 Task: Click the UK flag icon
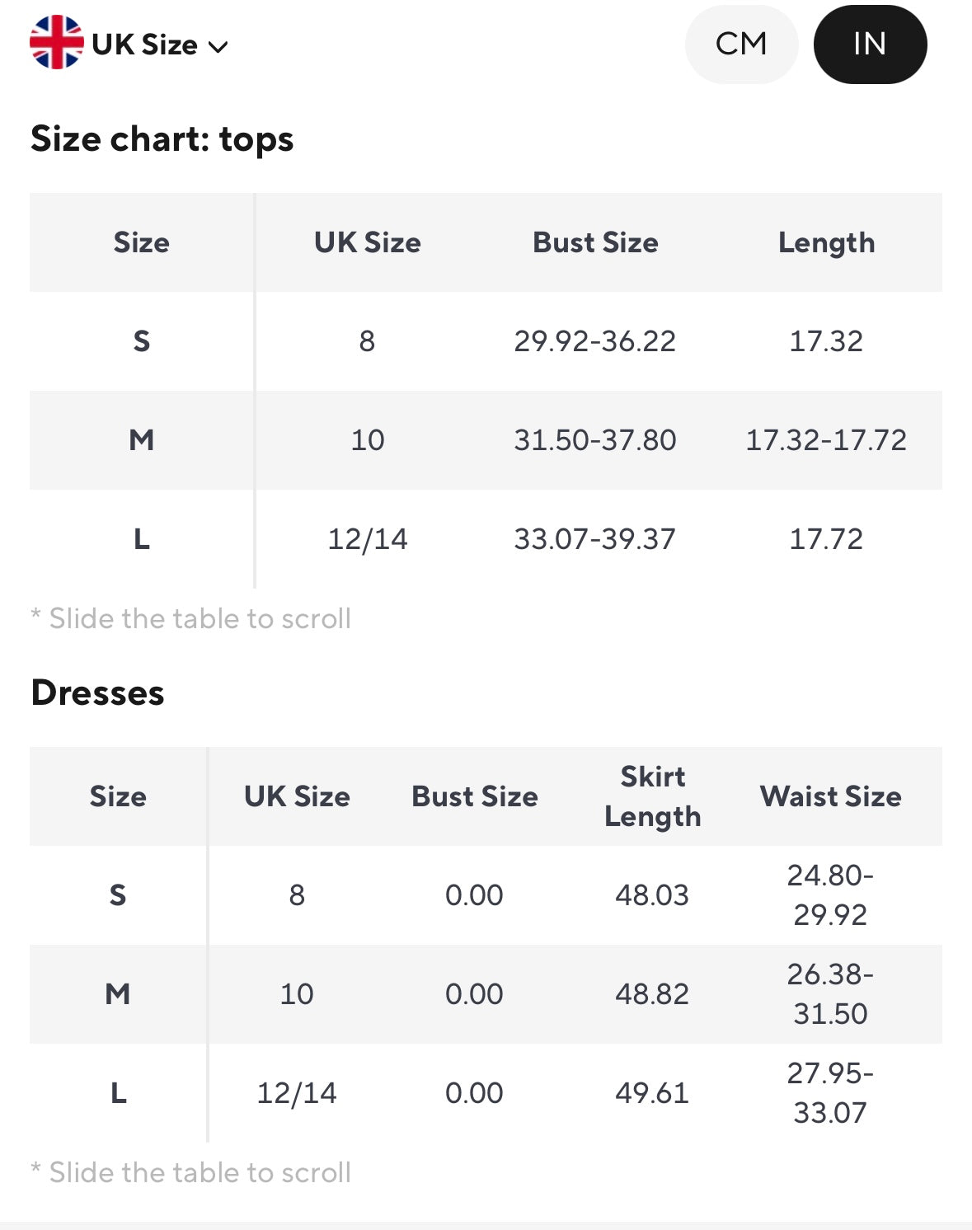pyautogui.click(x=56, y=43)
